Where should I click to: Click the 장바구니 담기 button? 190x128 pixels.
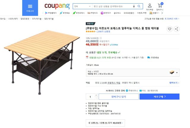(118, 97)
